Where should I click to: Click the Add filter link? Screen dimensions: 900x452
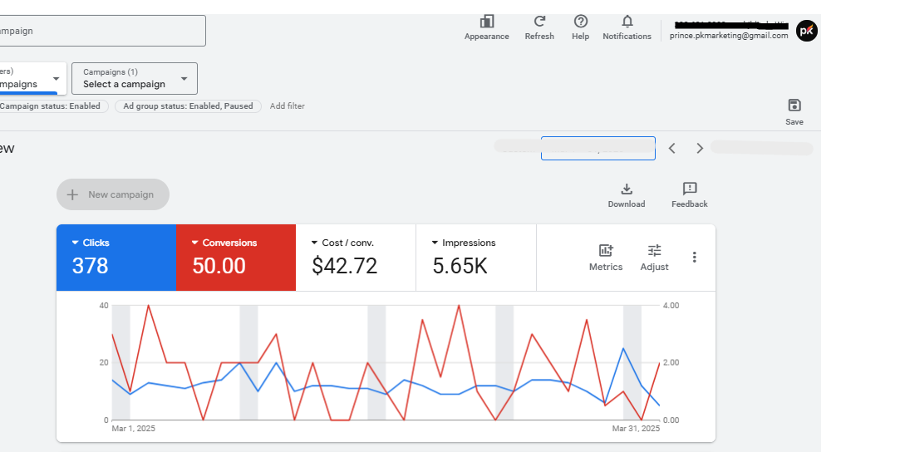point(287,106)
